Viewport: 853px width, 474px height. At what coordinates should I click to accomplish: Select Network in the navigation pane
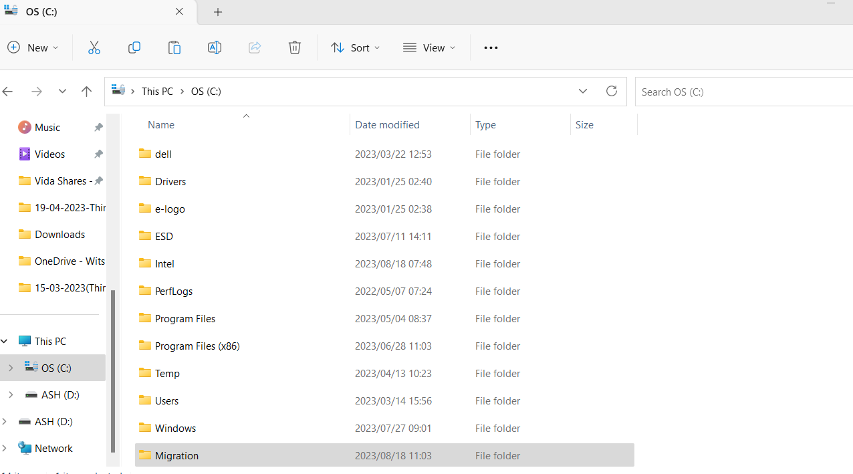point(52,448)
